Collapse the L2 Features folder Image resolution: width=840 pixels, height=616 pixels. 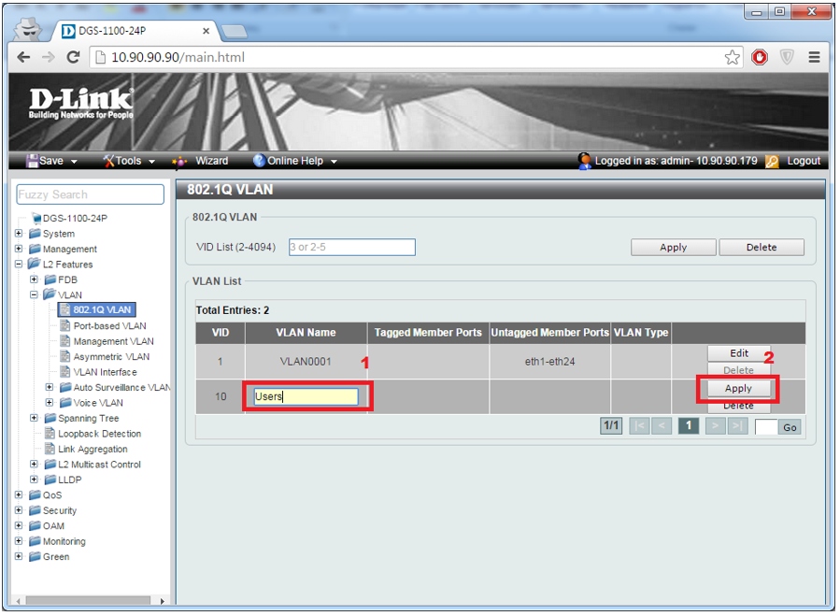pos(19,265)
